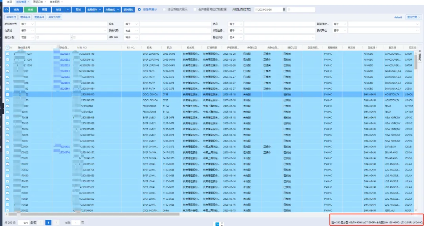Select the 按提单展示 radio option
Screen dimensions: 424x226
click(x=139, y=9)
